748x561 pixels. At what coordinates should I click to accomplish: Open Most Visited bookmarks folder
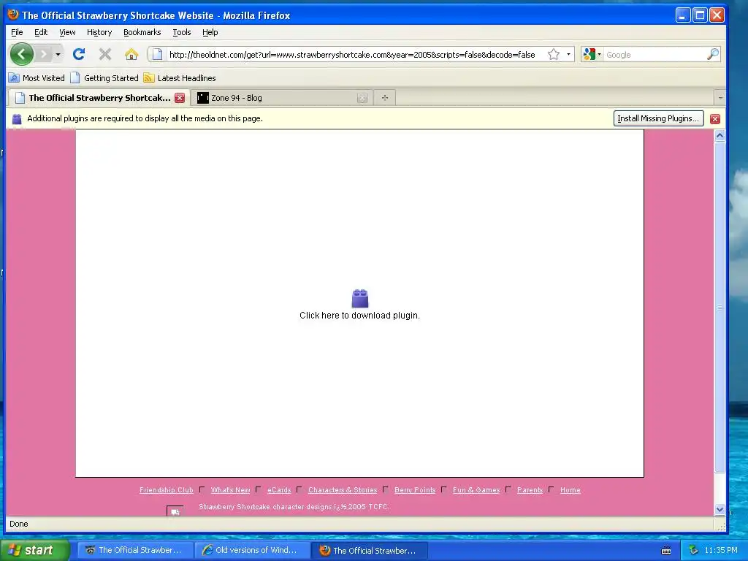[x=37, y=77]
